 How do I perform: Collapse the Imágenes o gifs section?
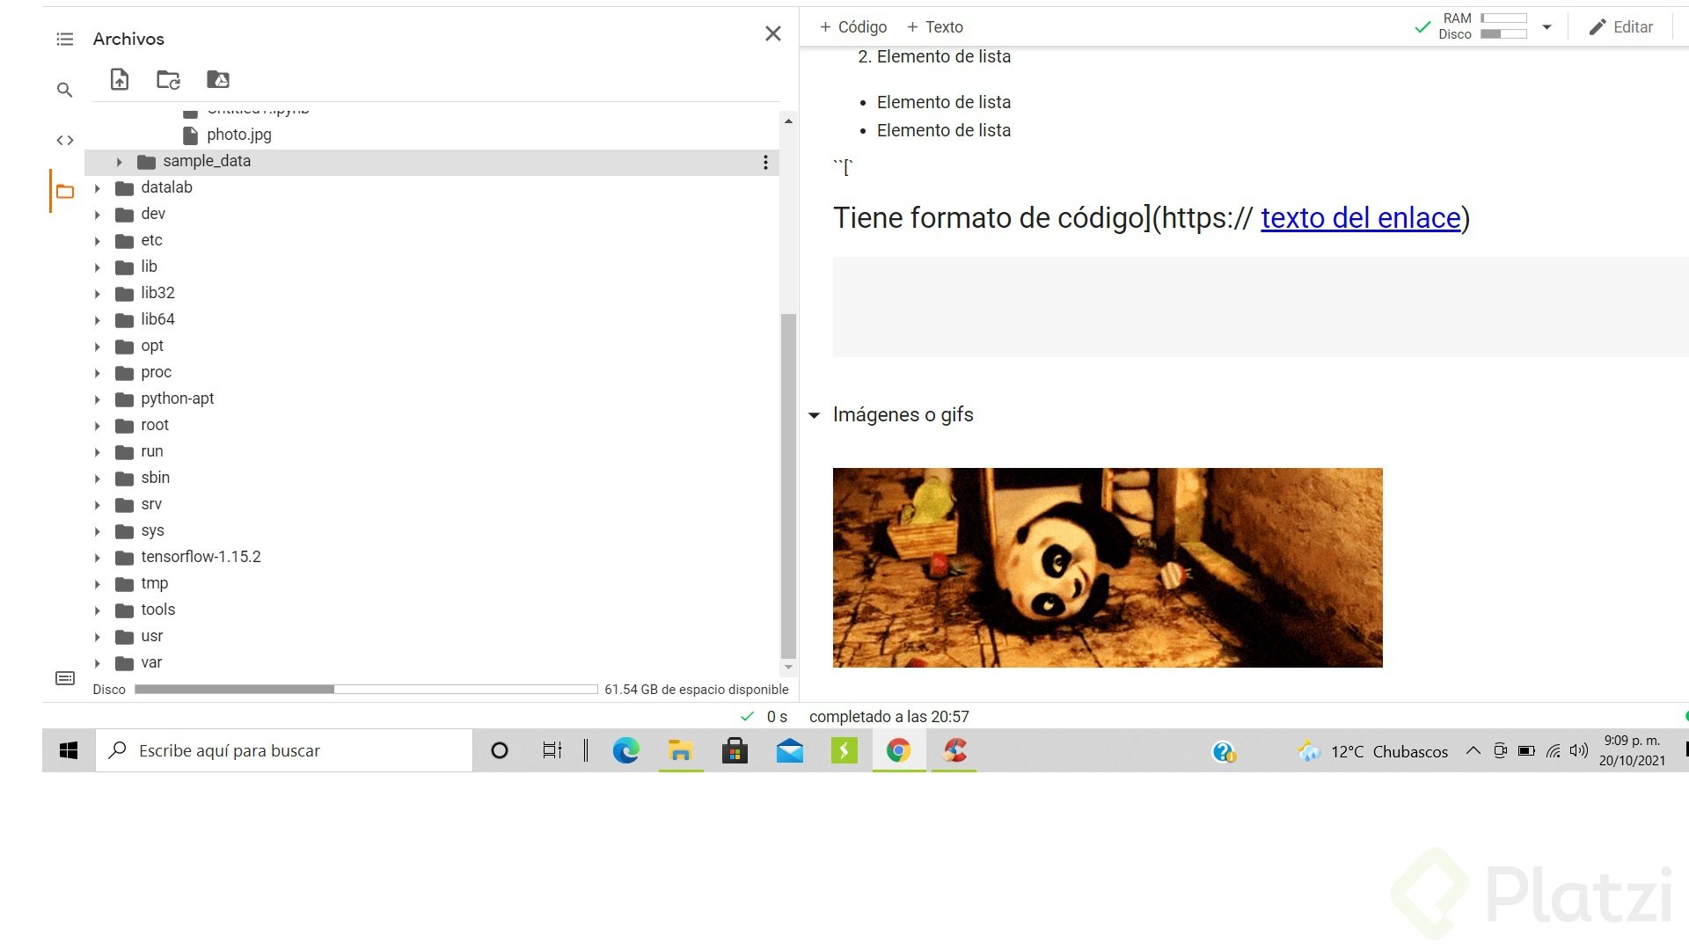[814, 415]
